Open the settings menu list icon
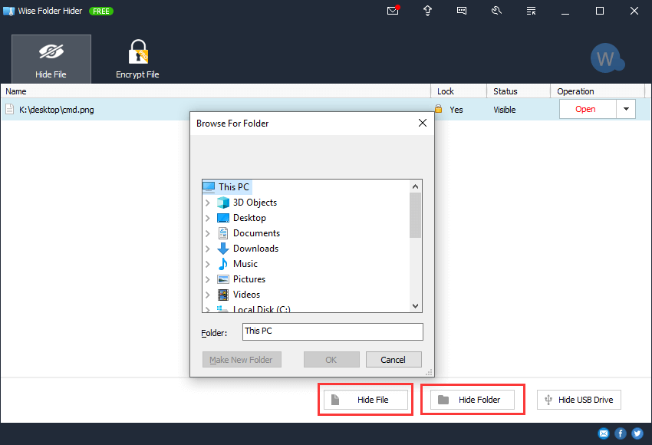Image resolution: width=652 pixels, height=445 pixels. (531, 11)
